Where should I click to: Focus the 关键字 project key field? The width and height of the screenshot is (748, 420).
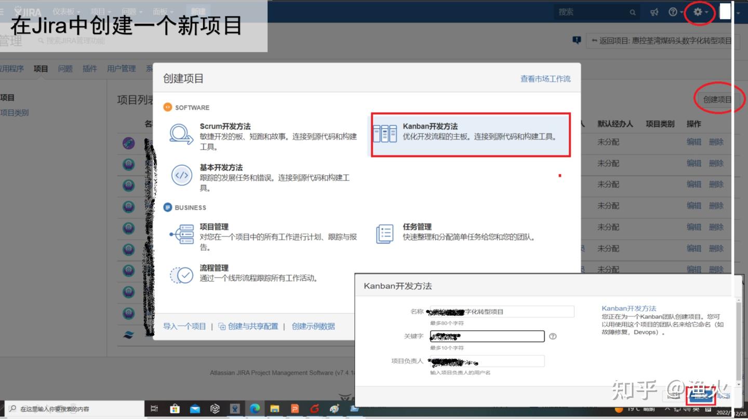(x=487, y=337)
